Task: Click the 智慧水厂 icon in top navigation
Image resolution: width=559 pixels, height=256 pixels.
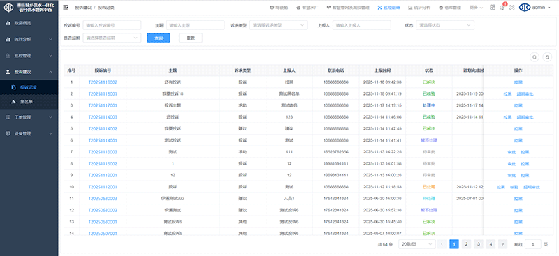Action: pos(298,8)
